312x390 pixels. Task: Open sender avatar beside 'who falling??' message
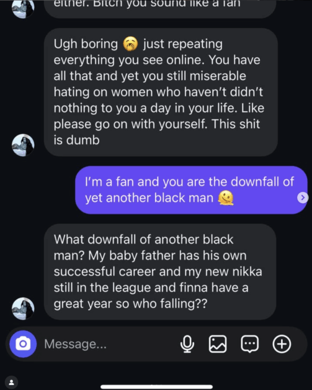(23, 309)
